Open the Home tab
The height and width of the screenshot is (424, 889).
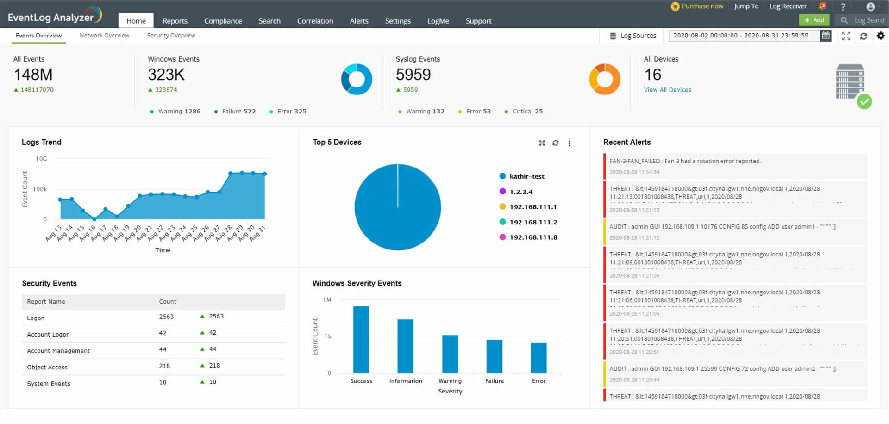click(136, 21)
